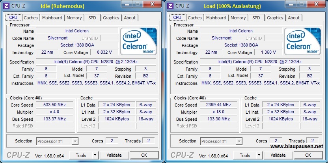Select SPD tab in Idle window
The image size is (328, 163).
point(92,18)
